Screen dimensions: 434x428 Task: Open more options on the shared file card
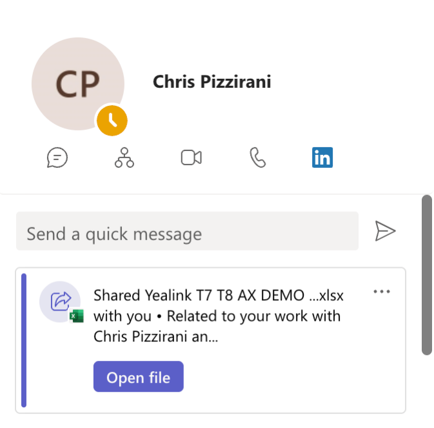(x=382, y=291)
